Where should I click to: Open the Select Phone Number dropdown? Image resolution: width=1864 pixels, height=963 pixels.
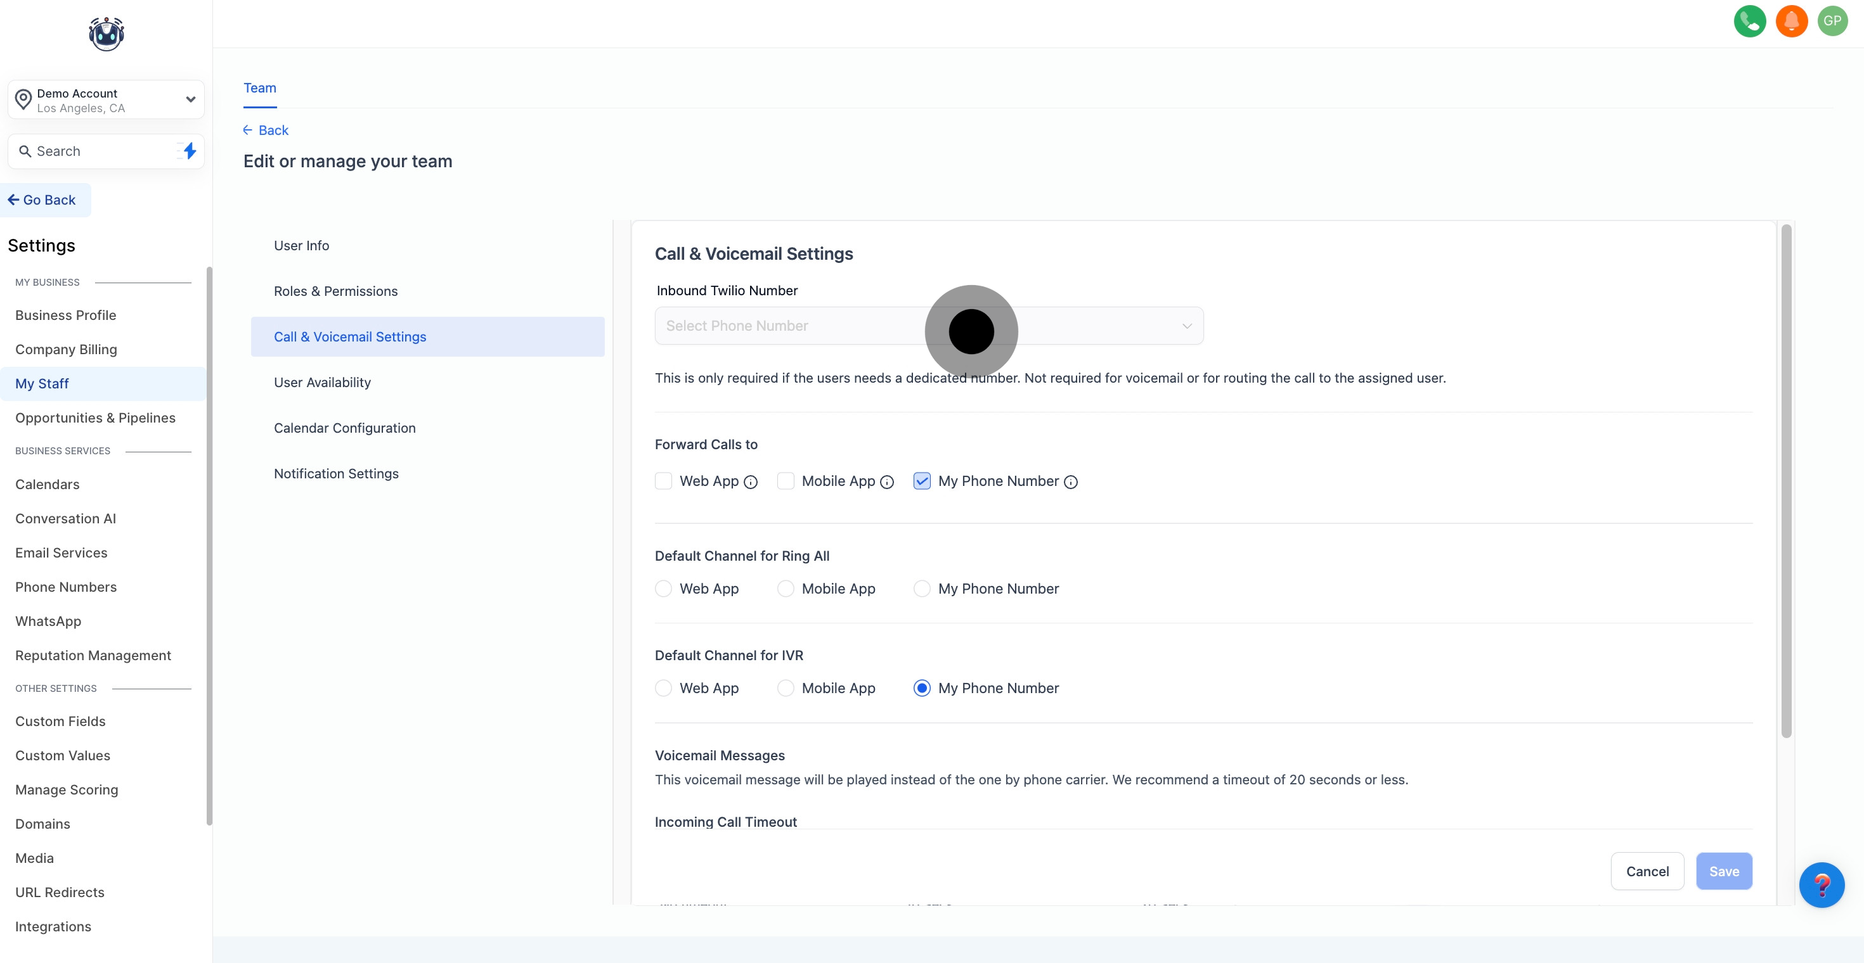click(x=796, y=326)
